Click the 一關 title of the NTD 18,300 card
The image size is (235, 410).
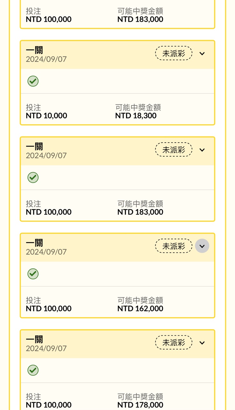(34, 50)
